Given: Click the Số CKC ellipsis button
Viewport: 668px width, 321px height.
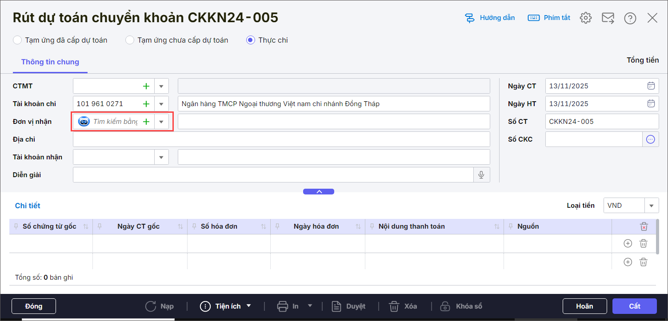Looking at the screenshot, I should pyautogui.click(x=650, y=139).
